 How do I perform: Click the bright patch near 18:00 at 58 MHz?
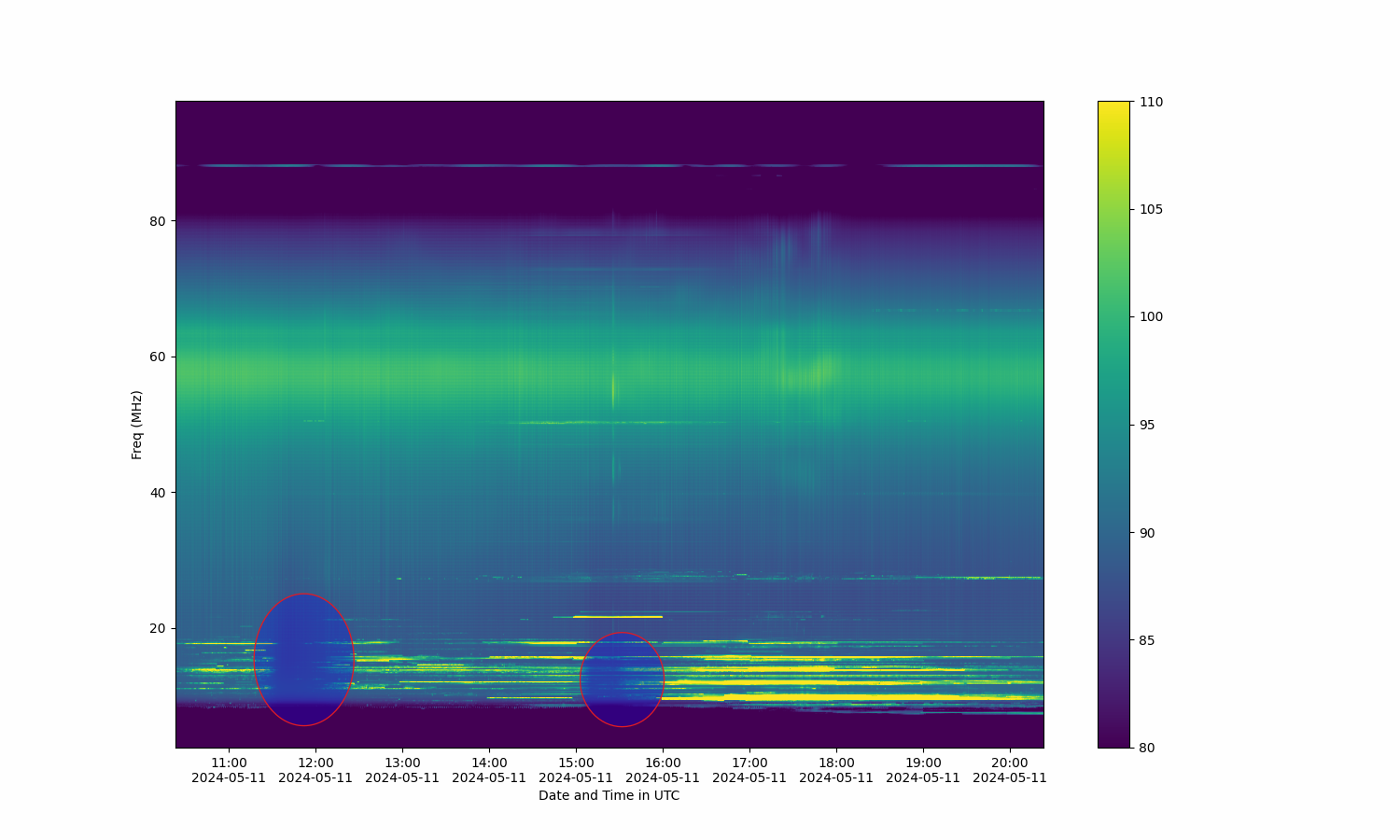(x=821, y=371)
